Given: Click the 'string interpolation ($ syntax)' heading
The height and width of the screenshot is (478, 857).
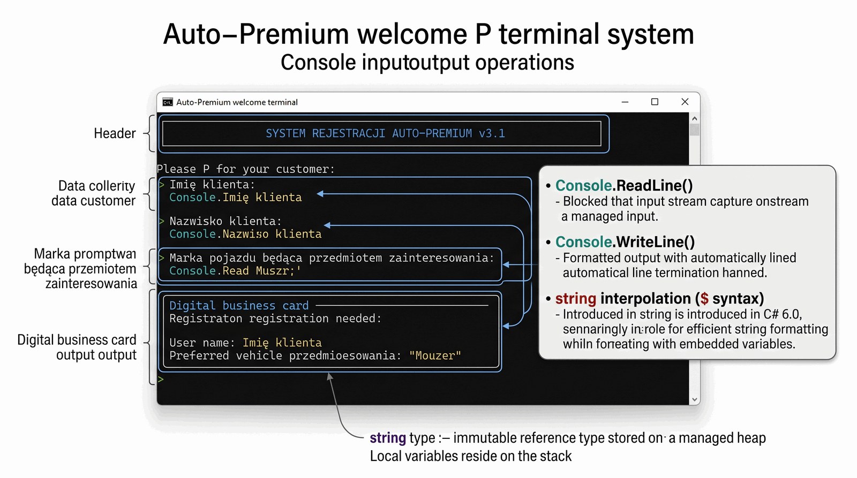Looking at the screenshot, I should click(659, 299).
